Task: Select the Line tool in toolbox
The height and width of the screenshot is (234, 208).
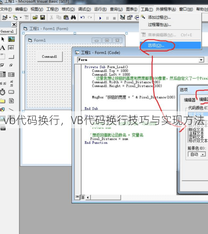Action: (x=11, y=110)
